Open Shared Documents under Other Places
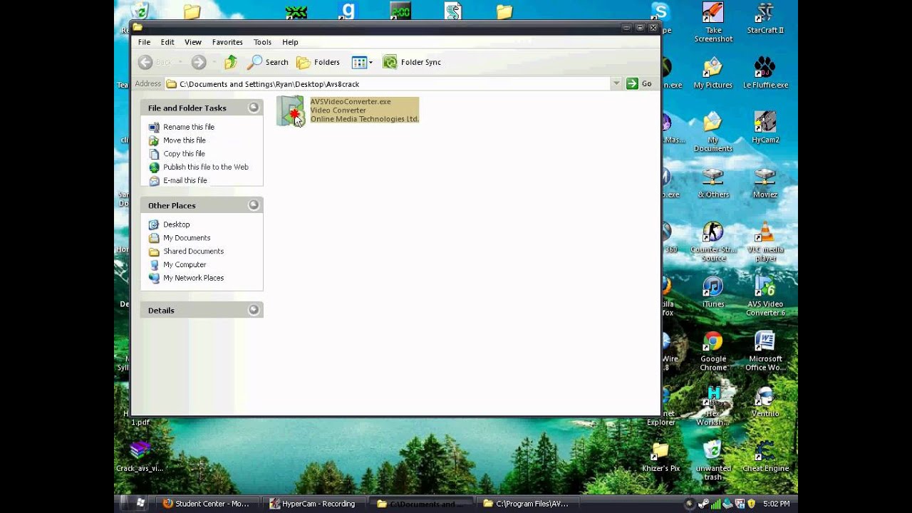The width and height of the screenshot is (912, 513). pos(194,252)
